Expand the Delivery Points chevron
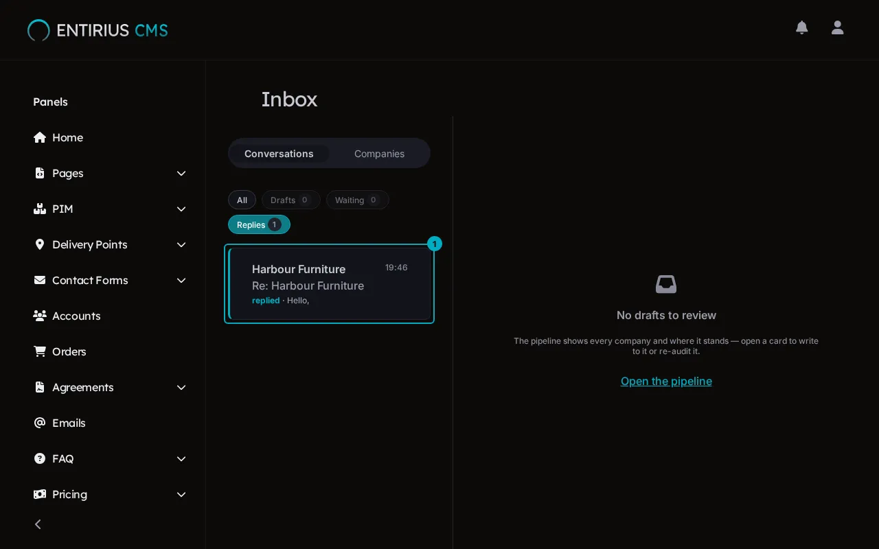879x549 pixels. point(181,244)
